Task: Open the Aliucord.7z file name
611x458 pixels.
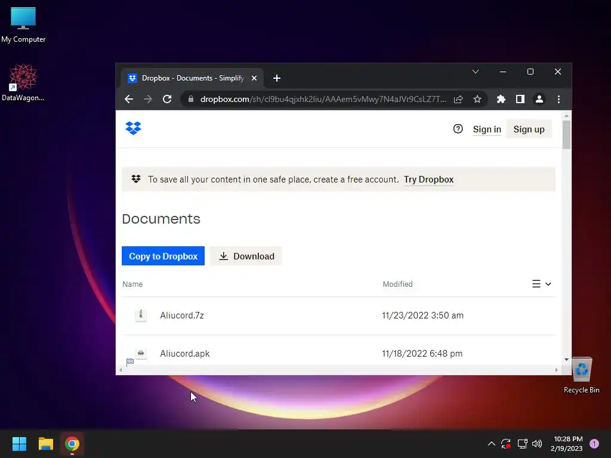Action: point(182,315)
